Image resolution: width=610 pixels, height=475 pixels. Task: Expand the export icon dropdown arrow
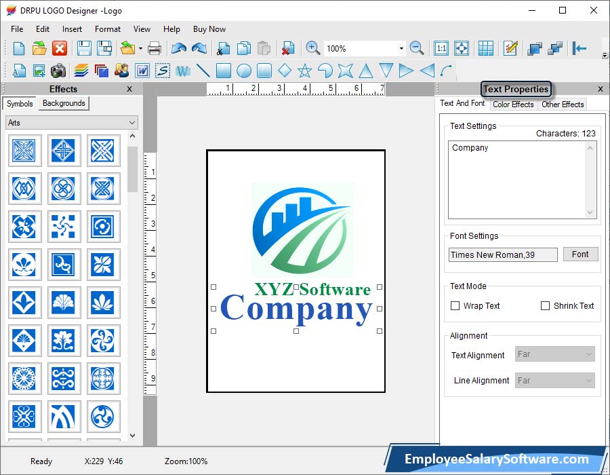click(x=140, y=49)
